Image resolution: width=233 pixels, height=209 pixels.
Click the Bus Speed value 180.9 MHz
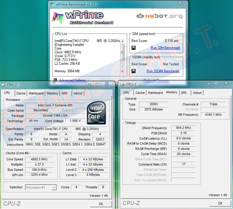[x=39, y=170]
